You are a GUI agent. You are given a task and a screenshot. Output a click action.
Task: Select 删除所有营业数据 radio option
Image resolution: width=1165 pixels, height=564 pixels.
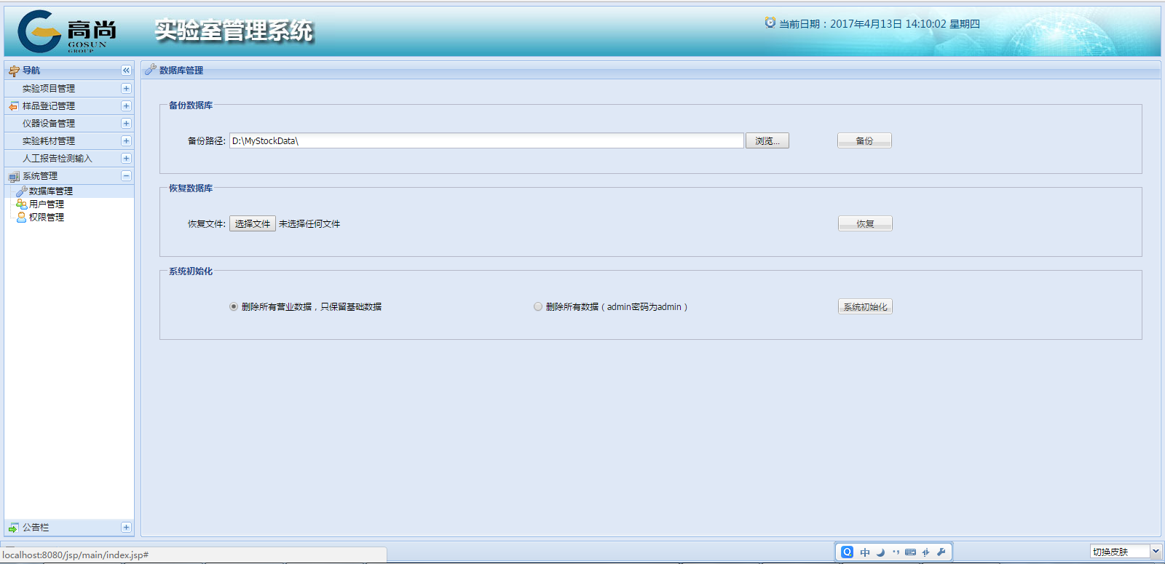click(234, 306)
